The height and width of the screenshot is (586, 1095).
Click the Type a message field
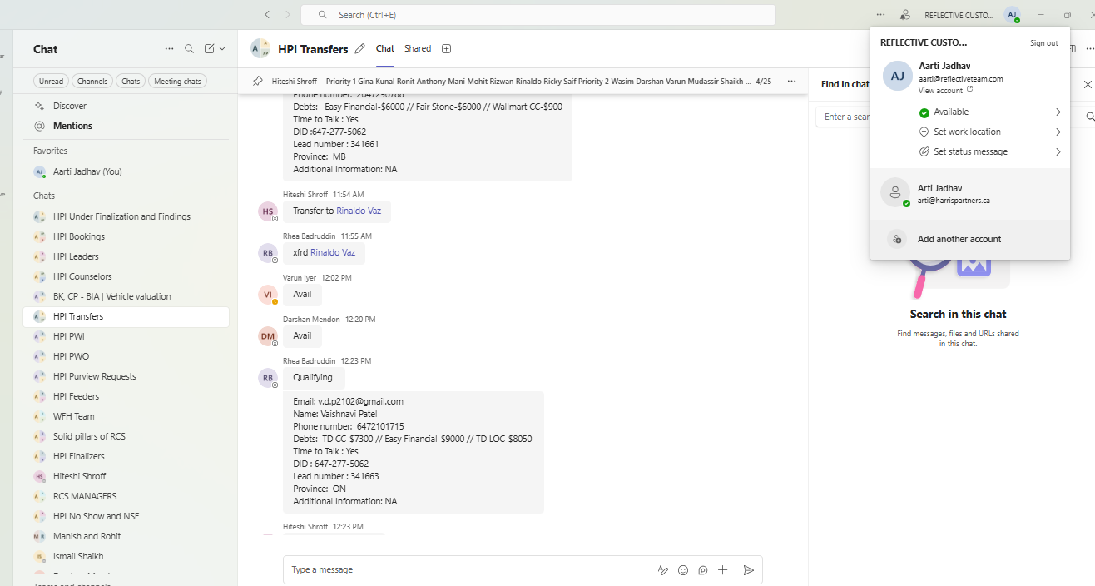(x=466, y=570)
